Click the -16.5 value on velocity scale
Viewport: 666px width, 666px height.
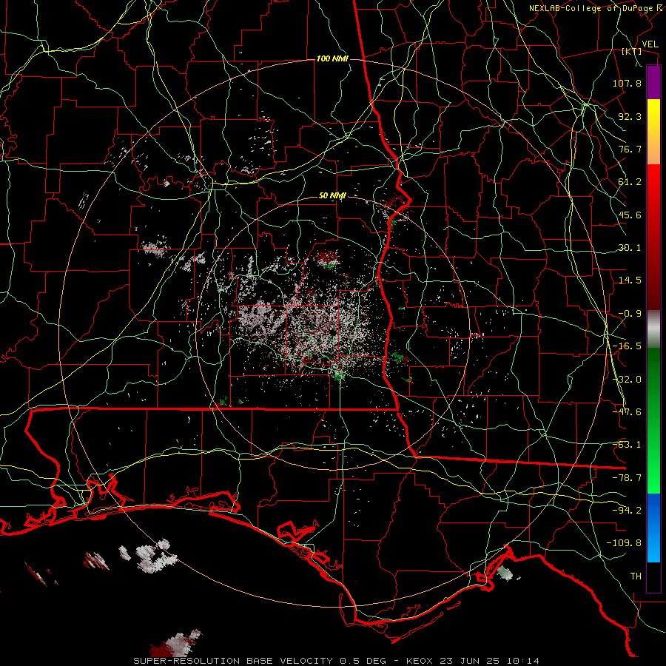[x=627, y=346]
